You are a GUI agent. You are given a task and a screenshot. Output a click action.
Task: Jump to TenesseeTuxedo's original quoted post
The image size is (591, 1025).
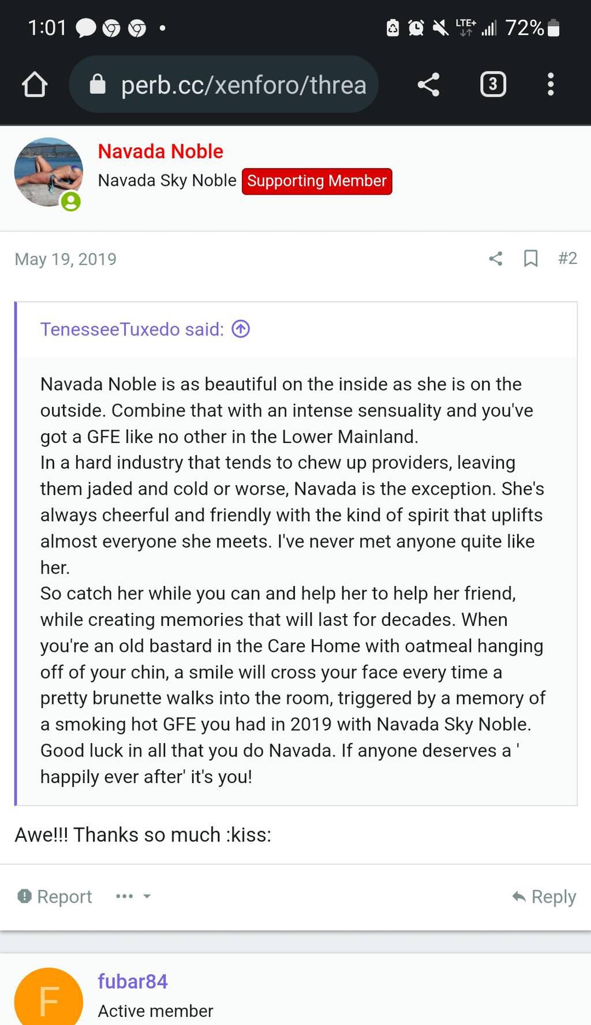click(x=241, y=329)
